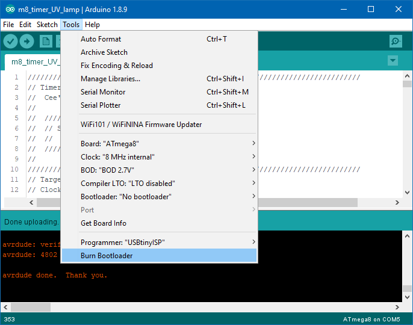
Task: Click the New sketch icon
Action: [x=46, y=42]
